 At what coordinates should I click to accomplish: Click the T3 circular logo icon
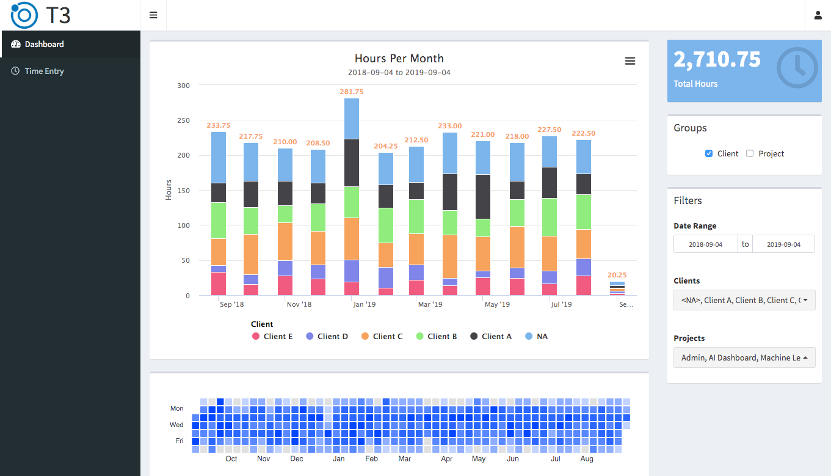[x=24, y=15]
